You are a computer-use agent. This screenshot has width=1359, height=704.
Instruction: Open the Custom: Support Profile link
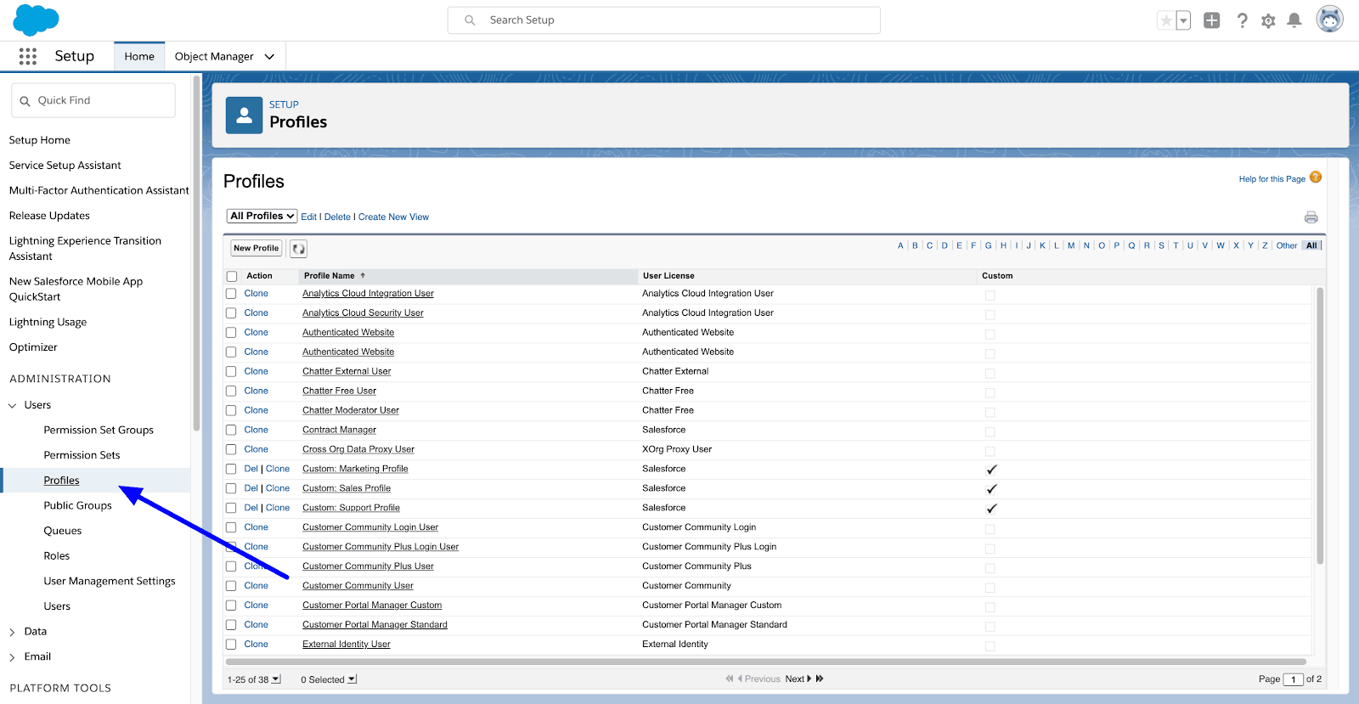pos(351,508)
